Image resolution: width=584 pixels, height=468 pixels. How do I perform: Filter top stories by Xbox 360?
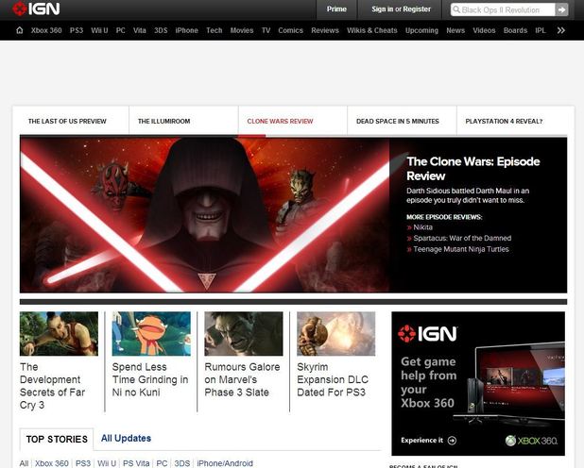pos(52,463)
